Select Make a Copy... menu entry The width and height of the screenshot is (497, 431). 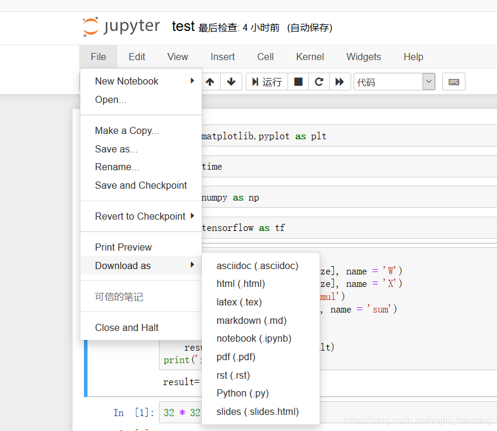coord(141,130)
